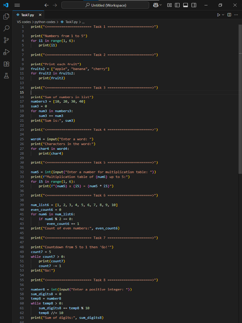
Task: Click the Run Python File play button
Action: [x=219, y=15]
